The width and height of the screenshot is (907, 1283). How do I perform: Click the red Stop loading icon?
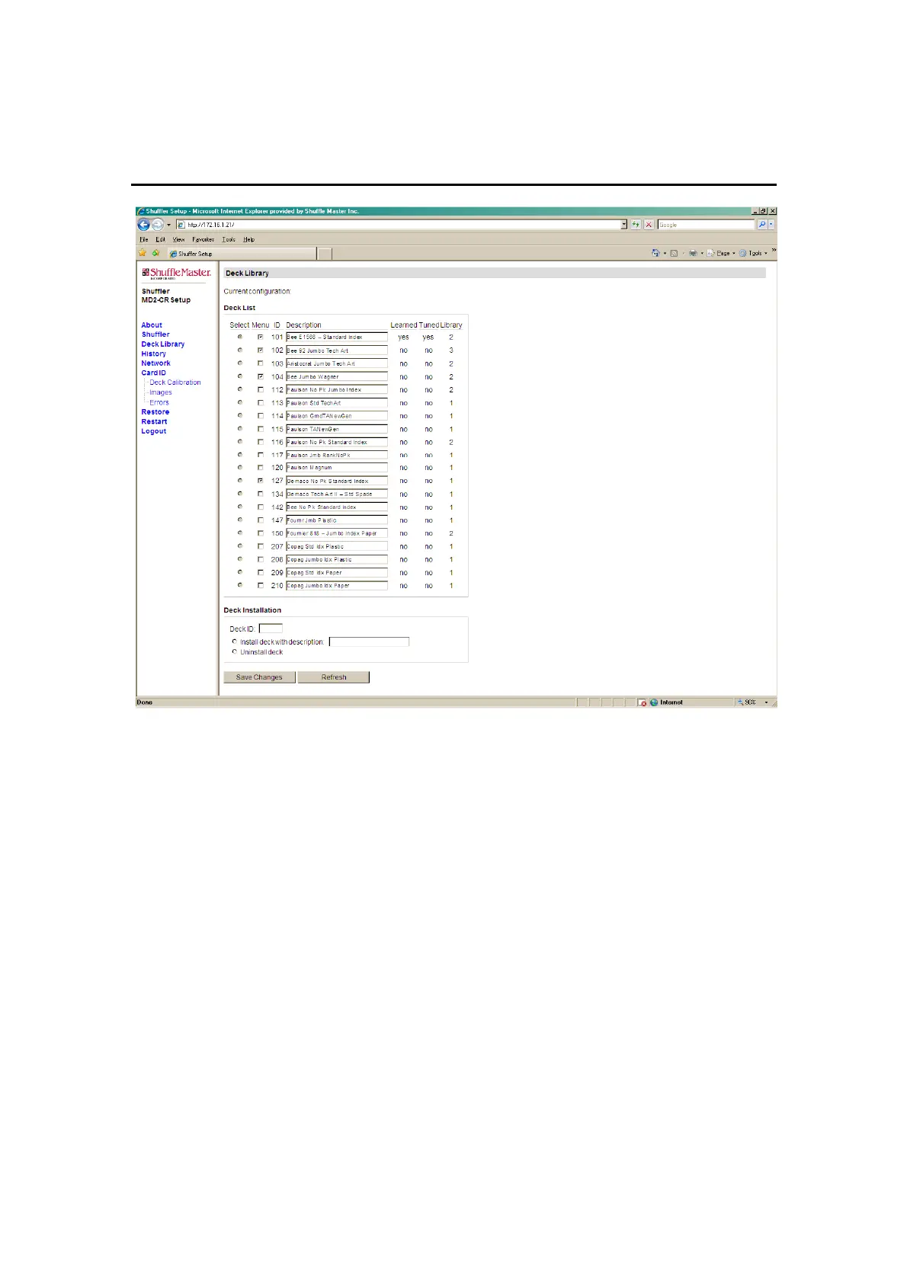pos(649,225)
